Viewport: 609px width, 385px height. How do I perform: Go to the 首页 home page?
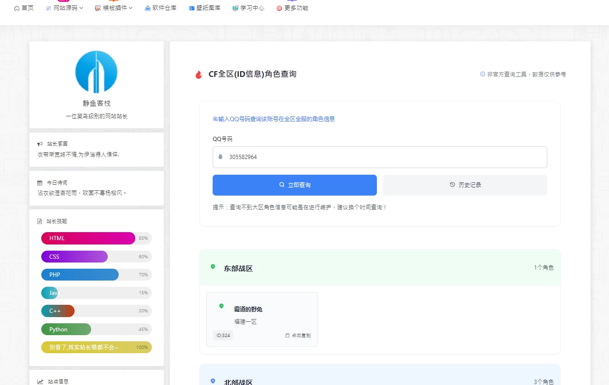[24, 8]
